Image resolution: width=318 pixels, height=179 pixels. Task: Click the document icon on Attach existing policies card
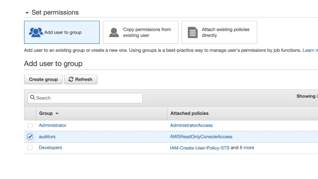[x=193, y=32]
